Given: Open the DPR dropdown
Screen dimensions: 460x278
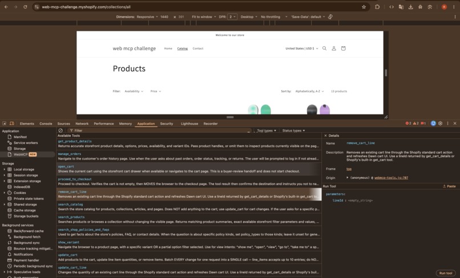Looking at the screenshot, I should 232,17.
